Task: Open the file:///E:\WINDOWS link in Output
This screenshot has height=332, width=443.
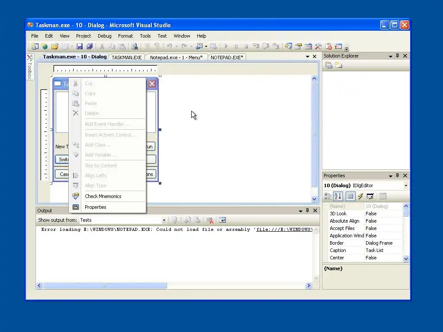Action: click(284, 230)
